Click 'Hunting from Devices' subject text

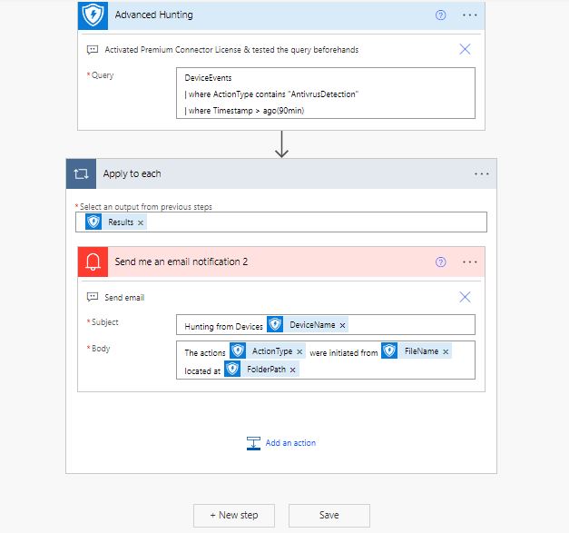pyautogui.click(x=223, y=326)
